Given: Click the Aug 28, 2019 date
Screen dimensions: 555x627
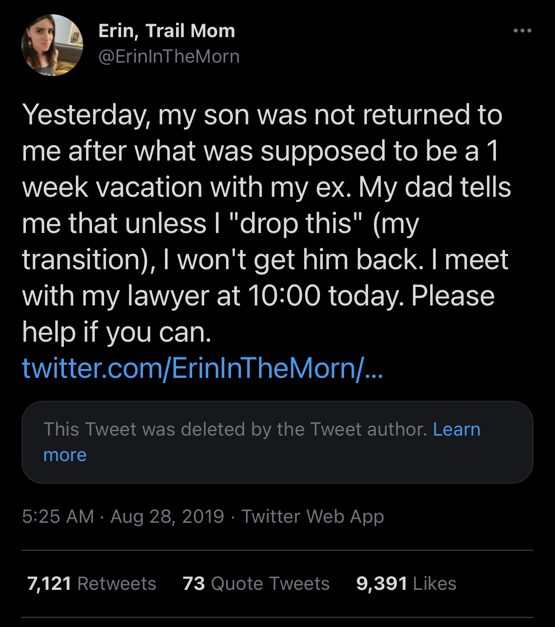Looking at the screenshot, I should 167,517.
